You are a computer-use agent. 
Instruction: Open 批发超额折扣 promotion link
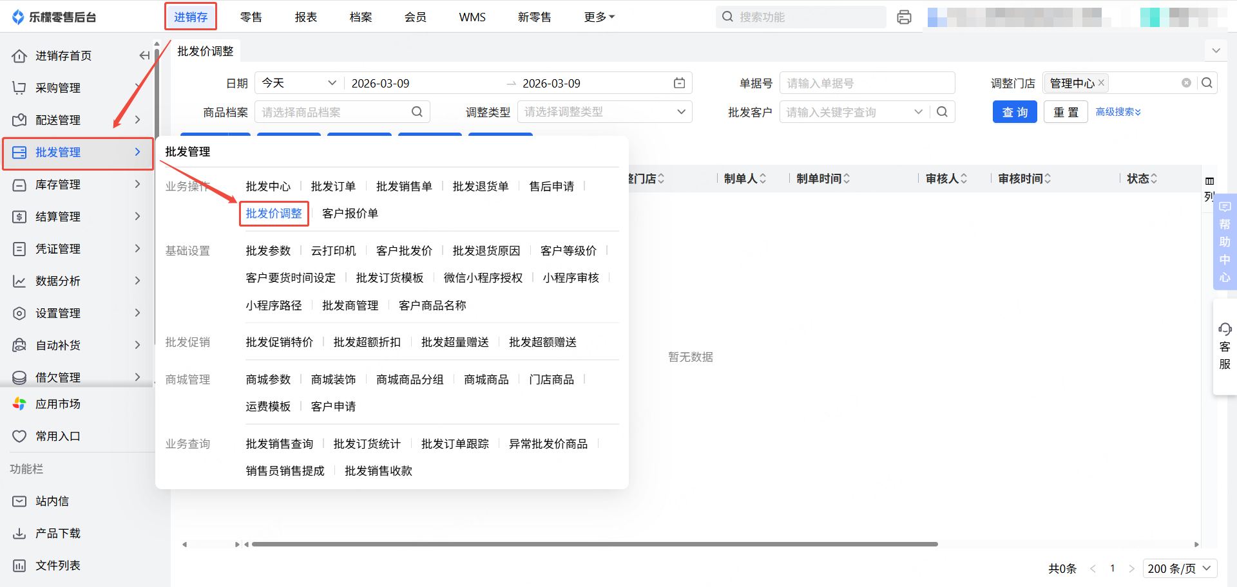click(x=367, y=342)
